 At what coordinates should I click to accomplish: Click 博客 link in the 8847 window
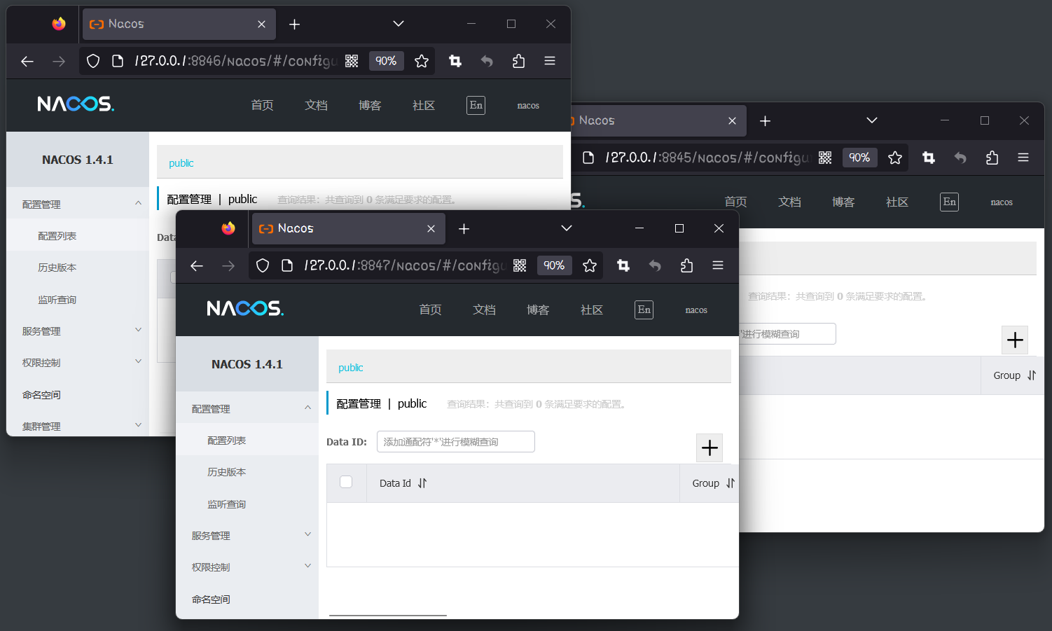pos(538,310)
